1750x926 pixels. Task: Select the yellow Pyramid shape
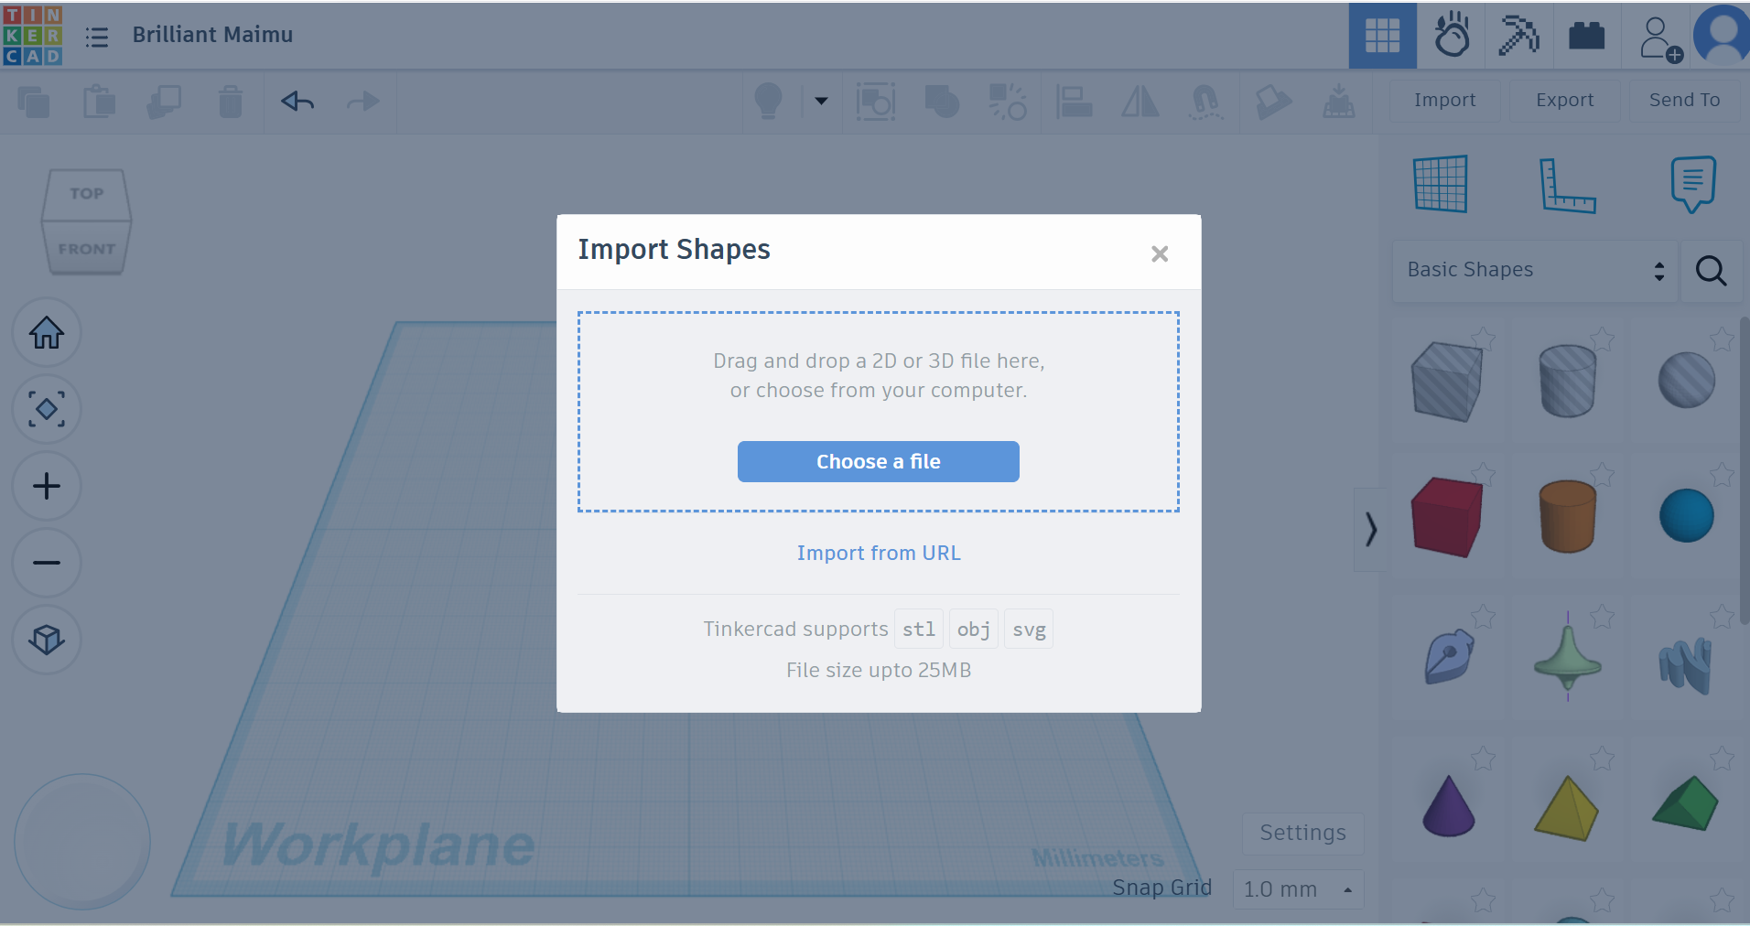pos(1566,808)
